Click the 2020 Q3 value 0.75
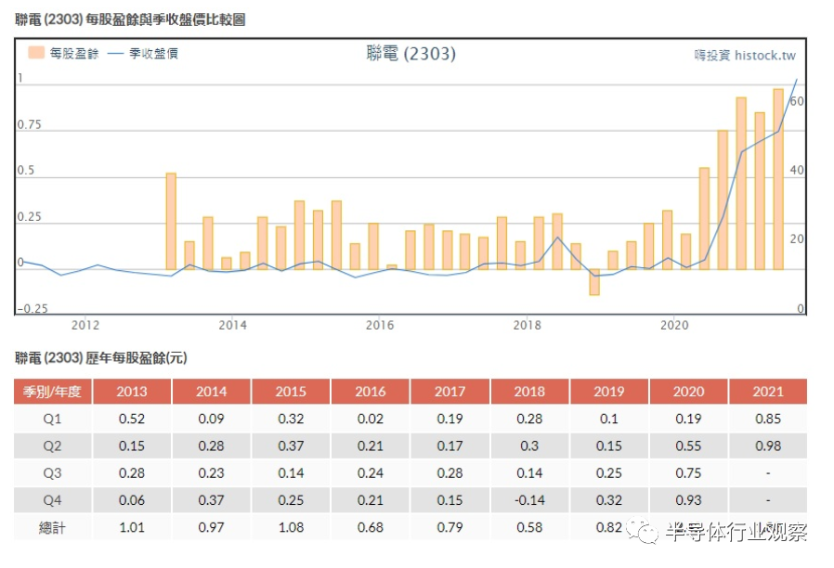This screenshot has height=568, width=834. pyautogui.click(x=688, y=473)
